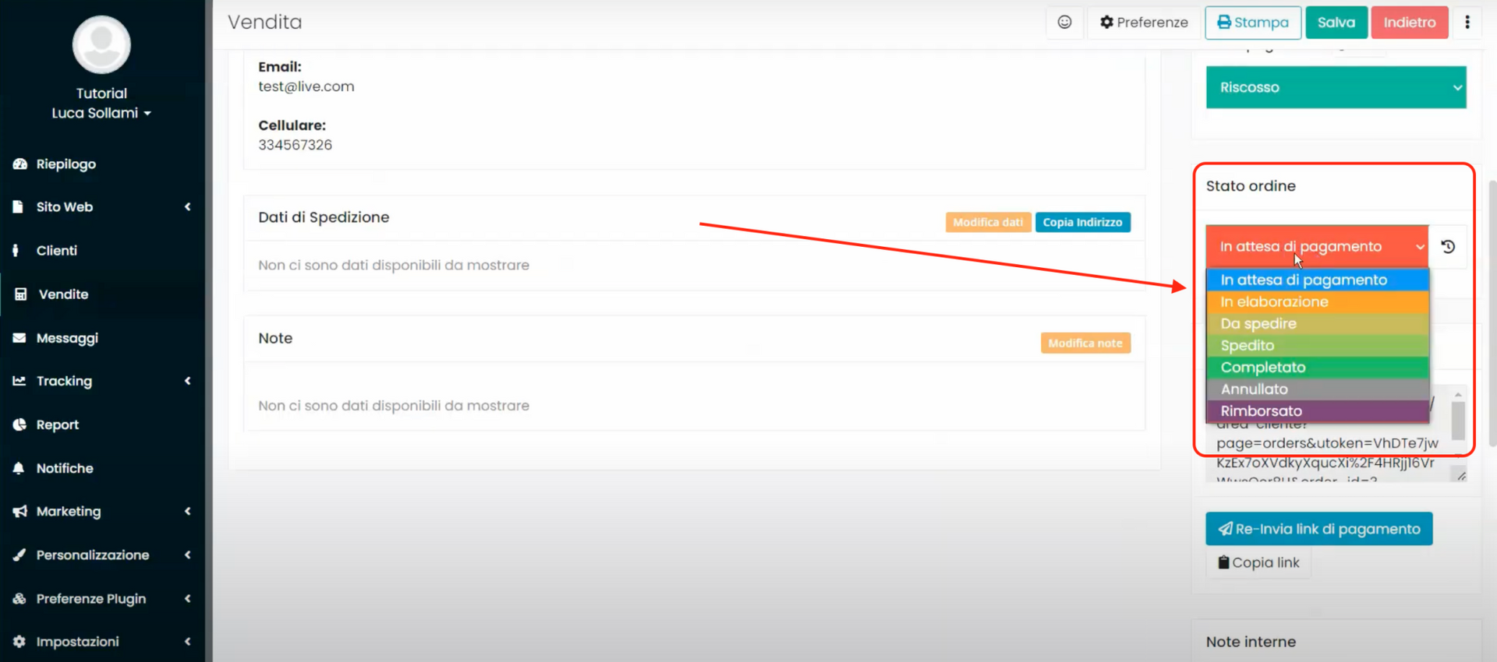1497x662 pixels.
Task: Click the Impostazioni gear icon
Action: point(19,642)
